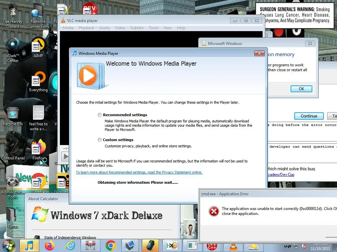Click 'State of Independence Windows' text
Screen dimensions: 337x252
coord(70,238)
